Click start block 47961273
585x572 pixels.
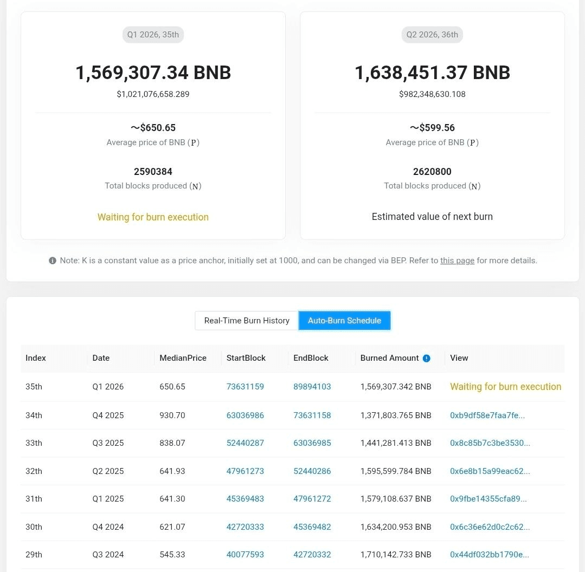[245, 471]
